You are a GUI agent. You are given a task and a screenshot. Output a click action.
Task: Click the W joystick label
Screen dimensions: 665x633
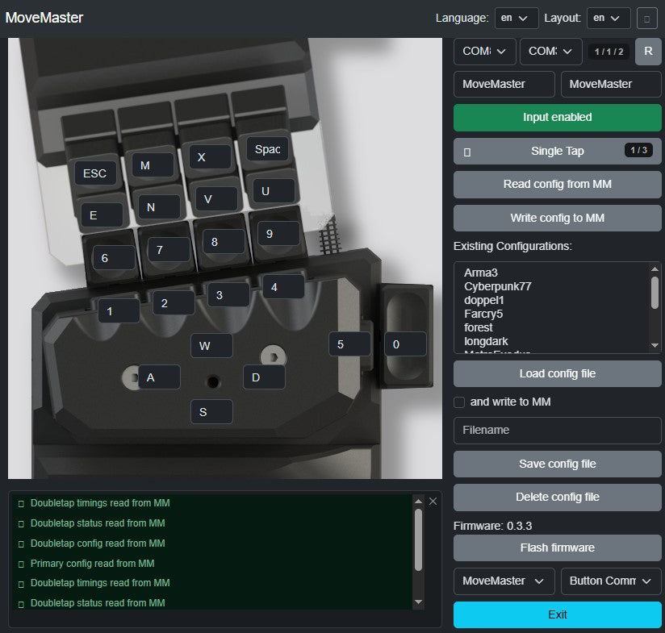tap(211, 346)
